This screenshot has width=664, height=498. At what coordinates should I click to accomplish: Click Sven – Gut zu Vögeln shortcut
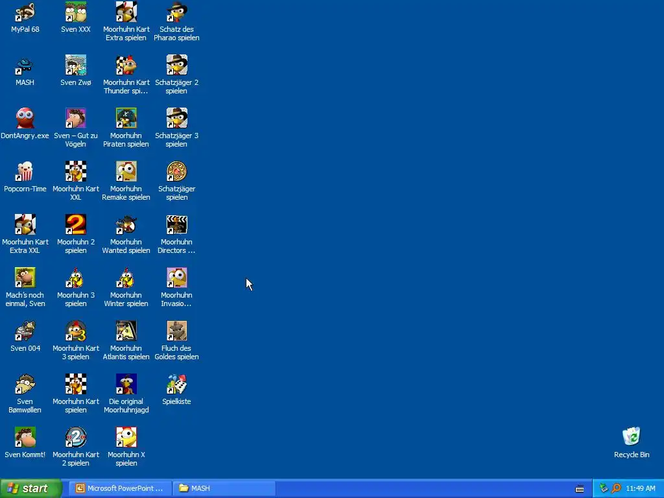click(x=76, y=118)
